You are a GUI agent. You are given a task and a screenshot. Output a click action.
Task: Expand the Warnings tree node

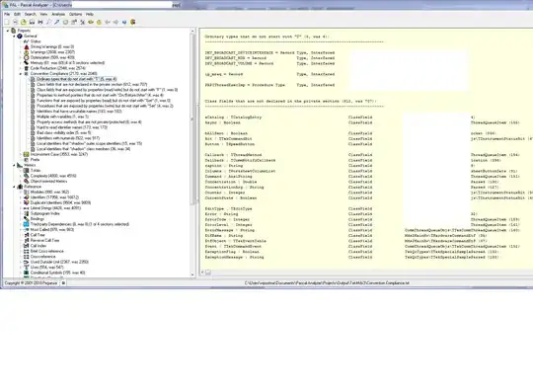point(21,52)
